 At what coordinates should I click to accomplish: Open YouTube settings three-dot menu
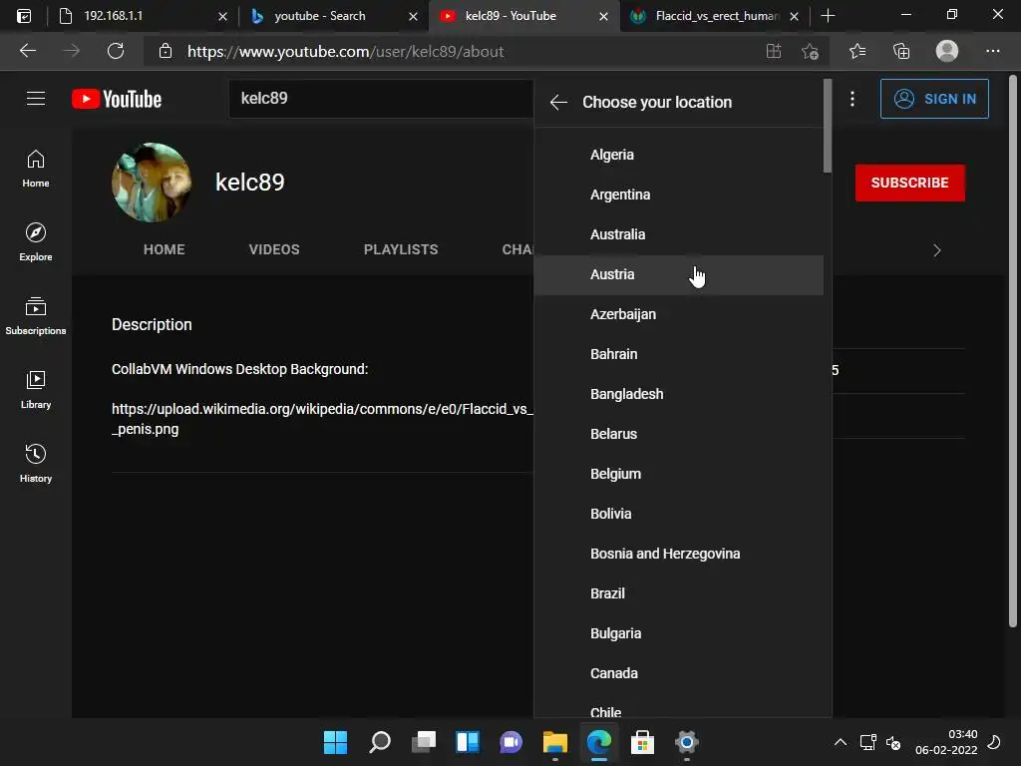point(852,99)
